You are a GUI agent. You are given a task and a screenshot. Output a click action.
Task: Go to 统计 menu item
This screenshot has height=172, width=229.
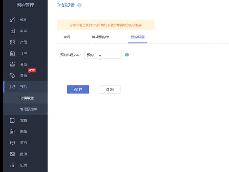tap(23, 20)
